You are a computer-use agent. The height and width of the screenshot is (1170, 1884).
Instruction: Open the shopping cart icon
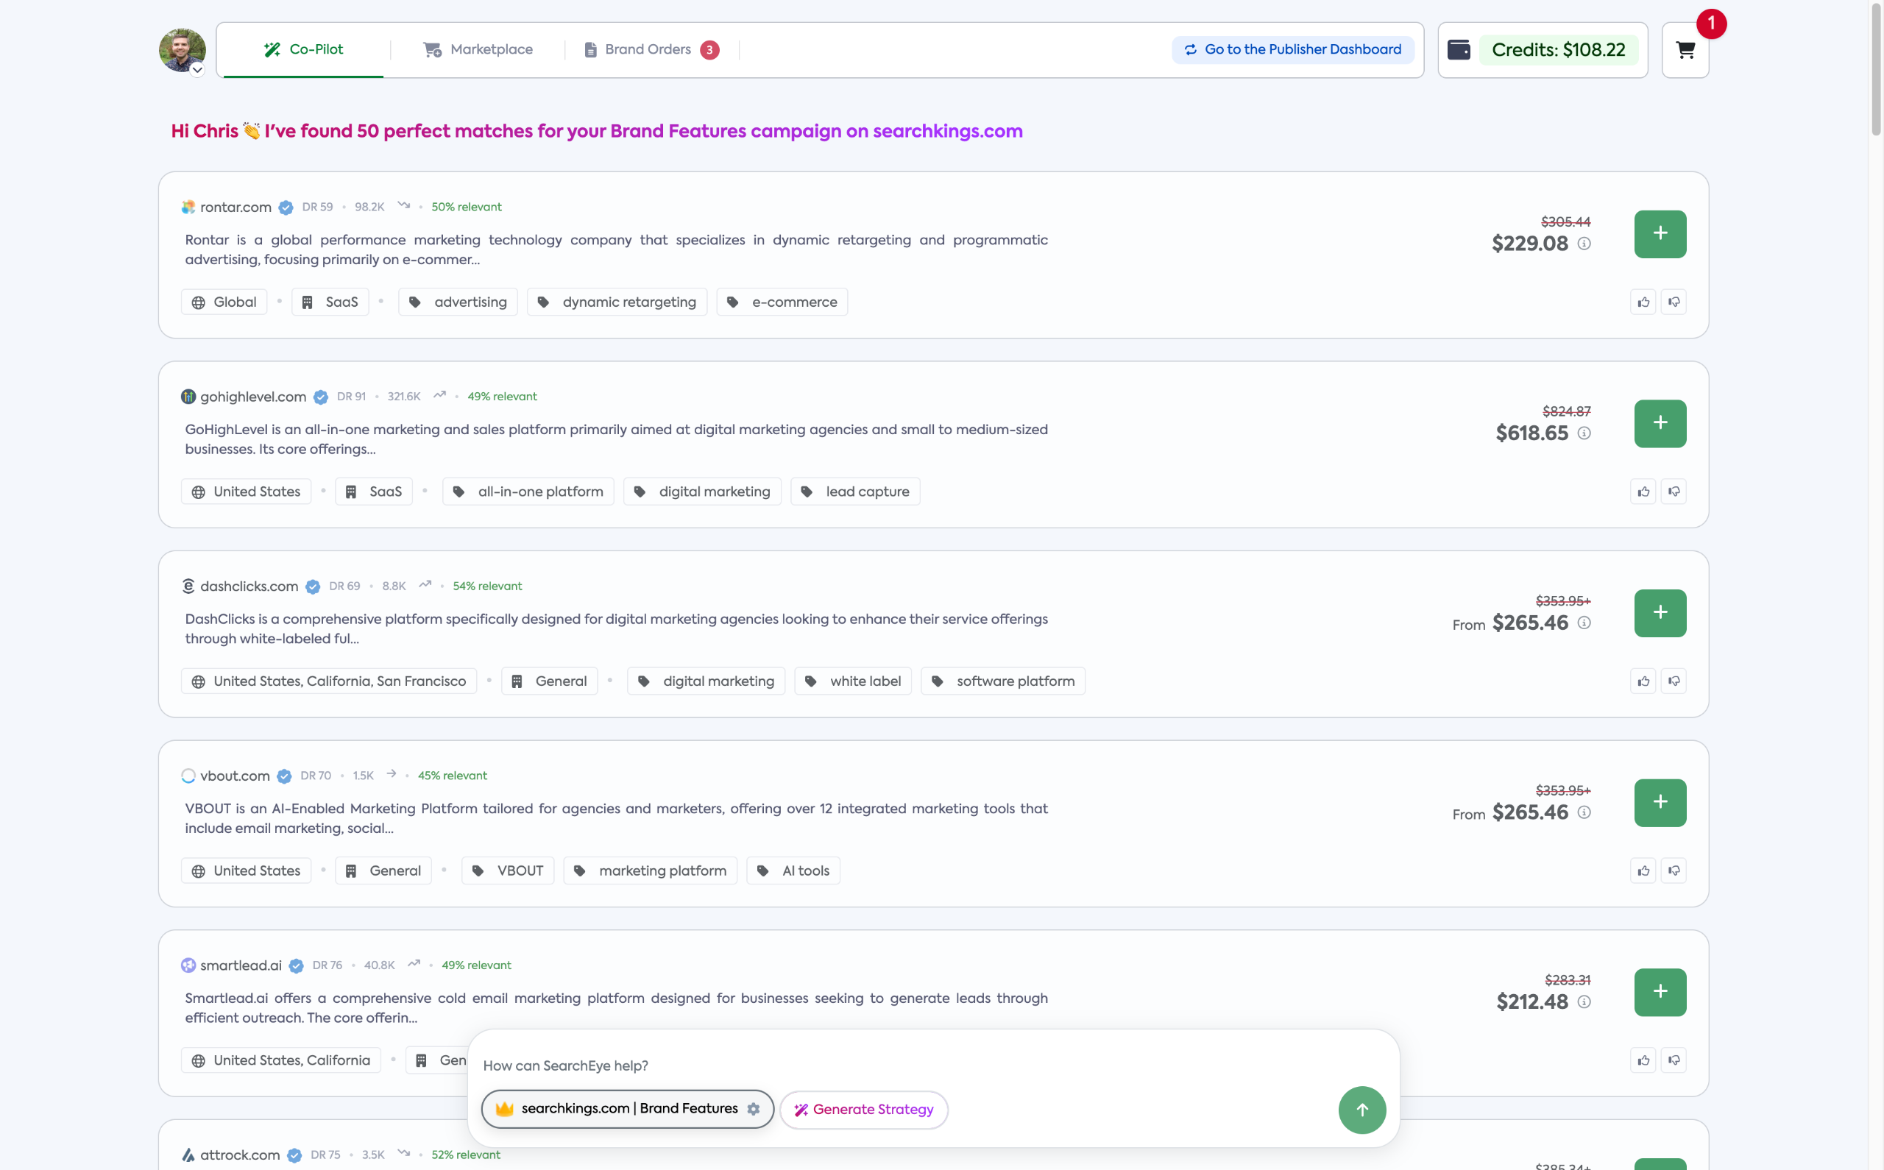(1685, 50)
